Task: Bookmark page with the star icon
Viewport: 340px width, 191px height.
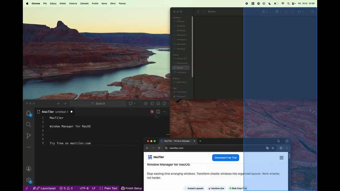Action: click(x=273, y=148)
